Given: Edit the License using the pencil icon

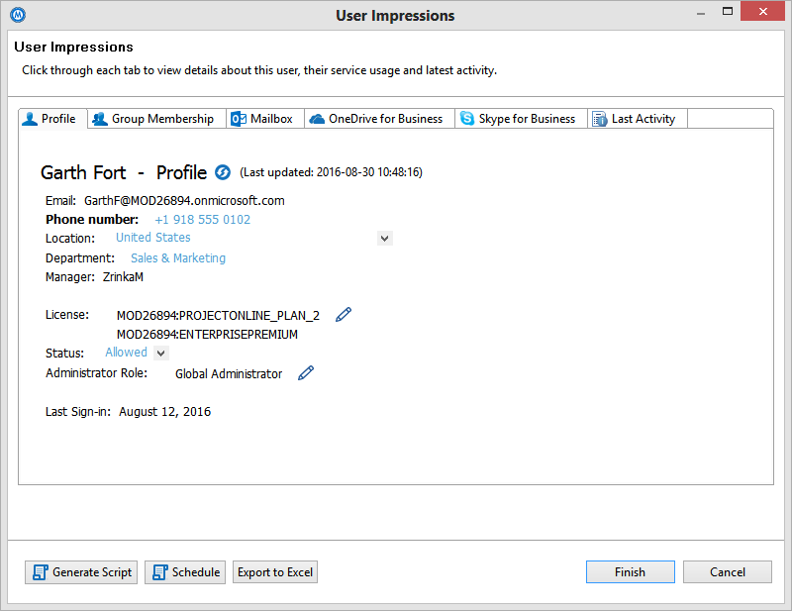Looking at the screenshot, I should pos(343,313).
